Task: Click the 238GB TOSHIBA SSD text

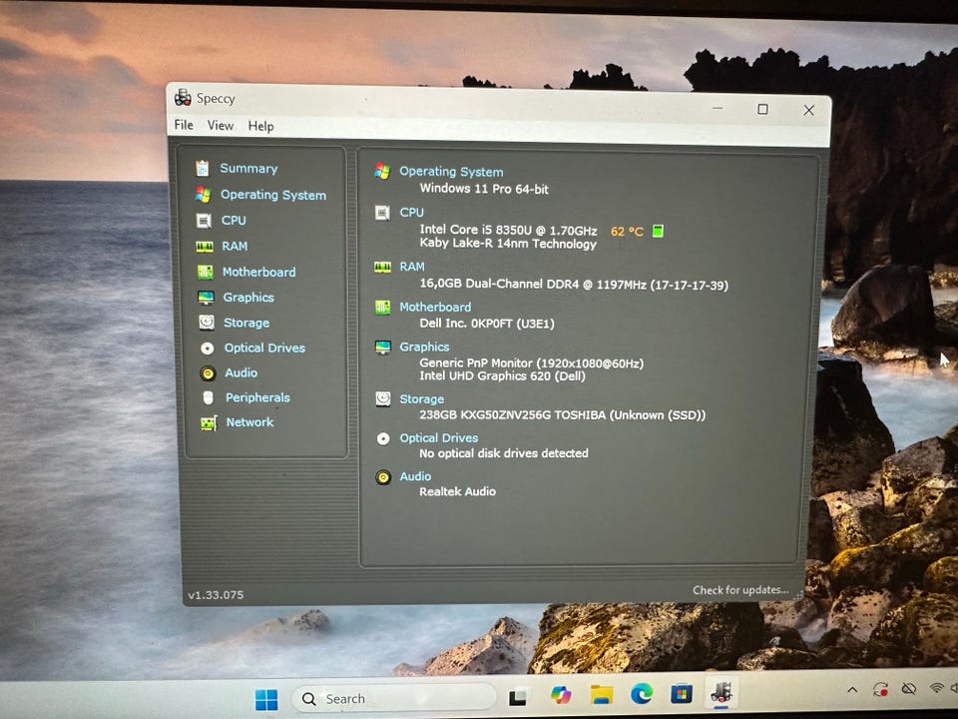Action: tap(562, 415)
